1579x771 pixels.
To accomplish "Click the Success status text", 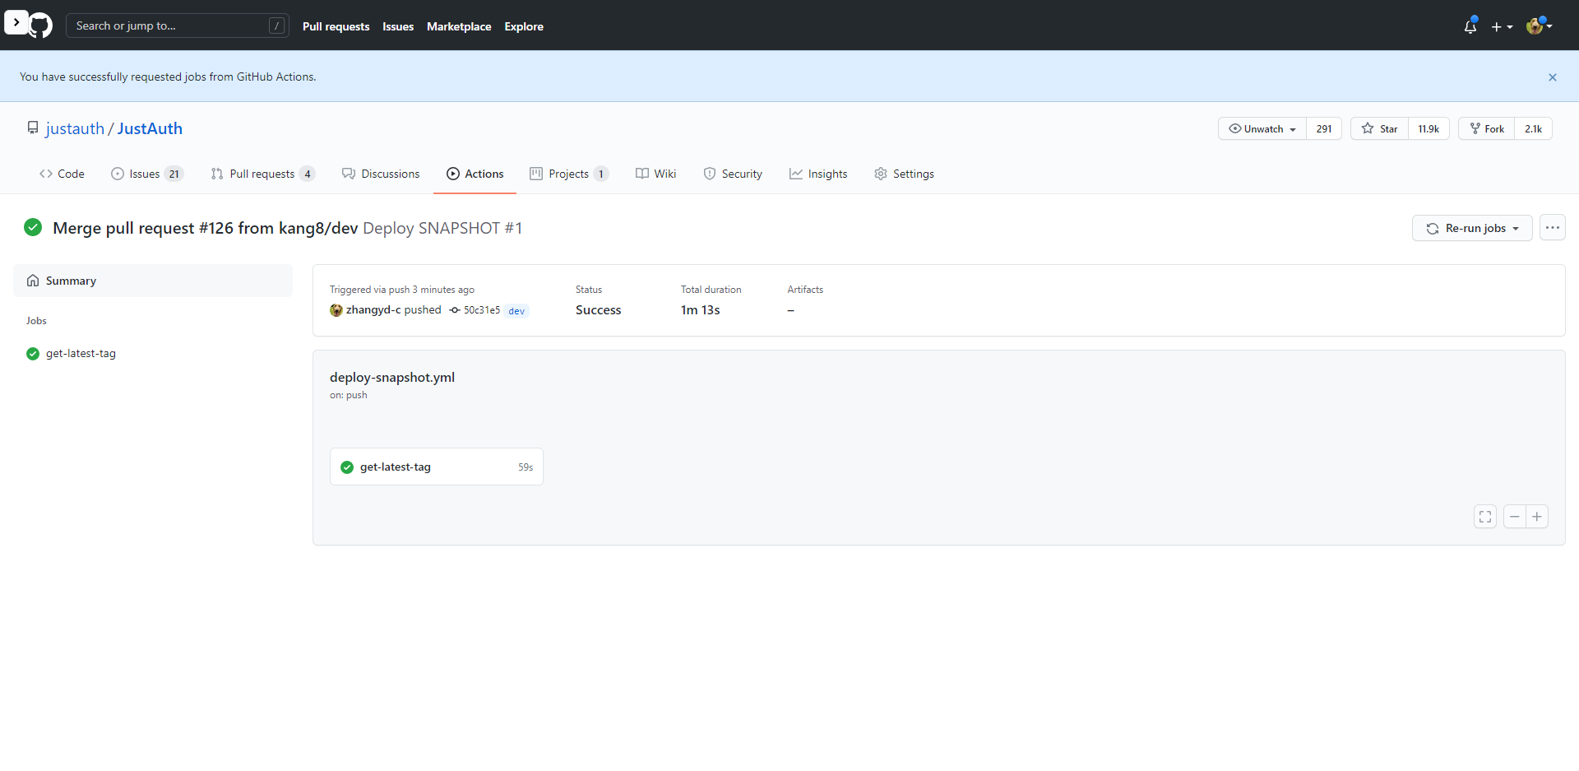I will click(x=599, y=310).
